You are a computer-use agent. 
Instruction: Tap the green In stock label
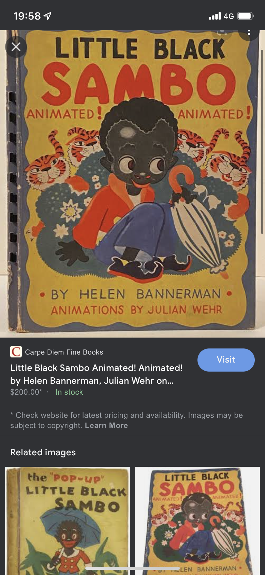[69, 392]
